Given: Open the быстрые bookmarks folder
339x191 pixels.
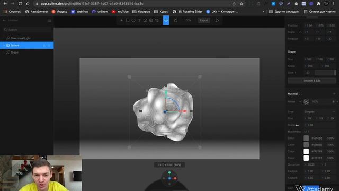Looking at the screenshot, I should coord(141,12).
